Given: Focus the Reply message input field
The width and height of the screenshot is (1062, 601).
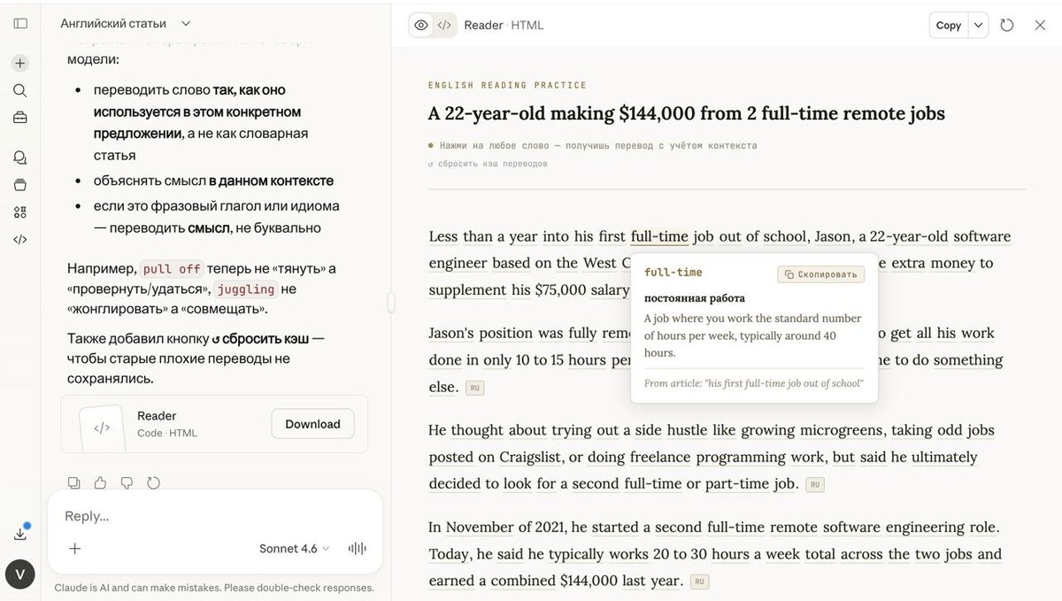Looking at the screenshot, I should (212, 516).
